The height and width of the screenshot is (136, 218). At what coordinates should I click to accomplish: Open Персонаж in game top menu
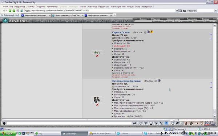(x=192, y=19)
